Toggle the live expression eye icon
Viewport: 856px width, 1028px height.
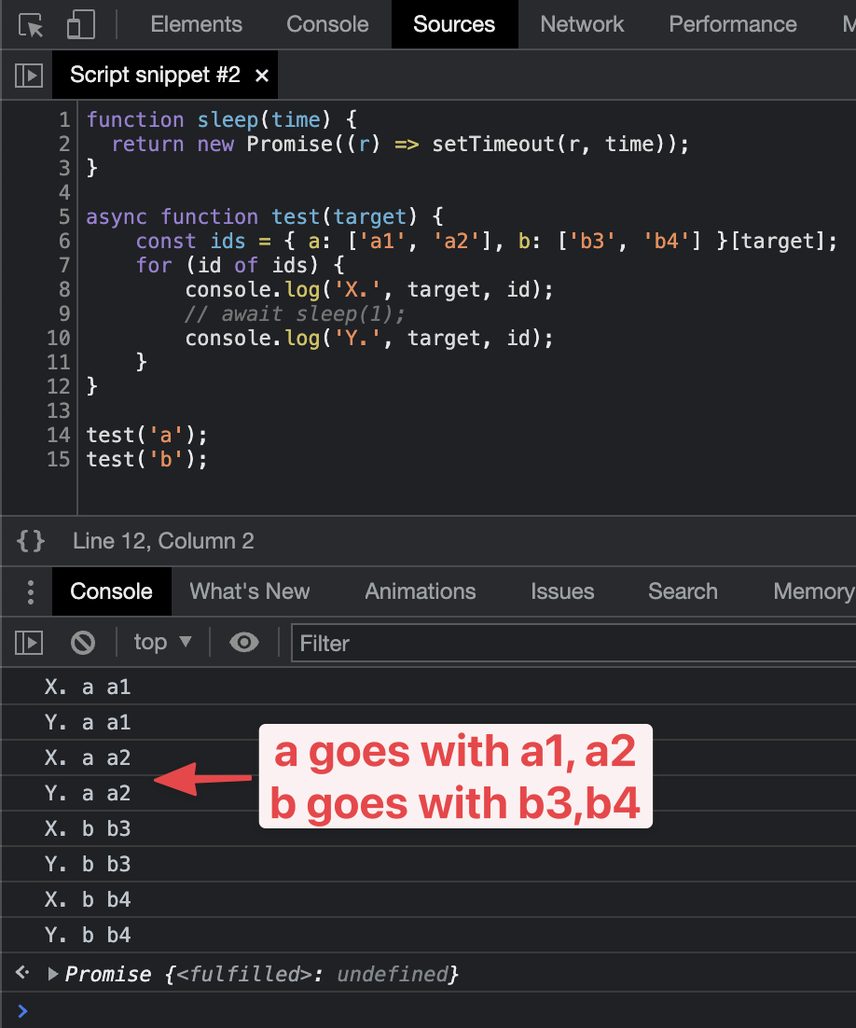(243, 643)
